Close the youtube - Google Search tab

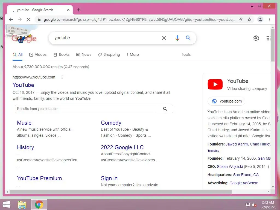[68, 10]
